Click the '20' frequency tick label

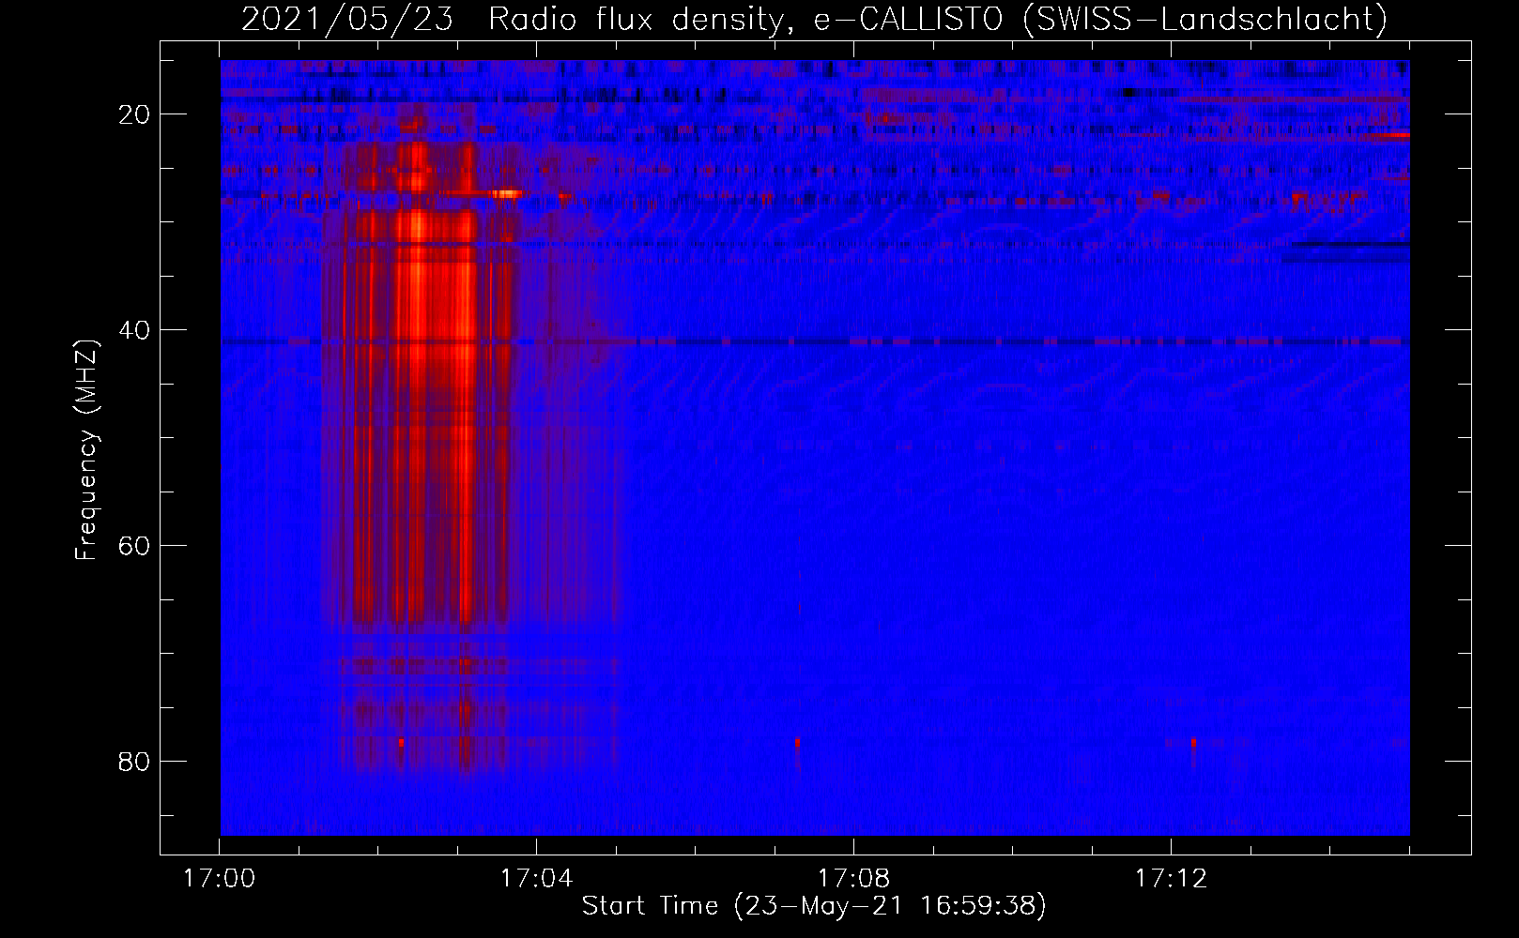[x=135, y=114]
